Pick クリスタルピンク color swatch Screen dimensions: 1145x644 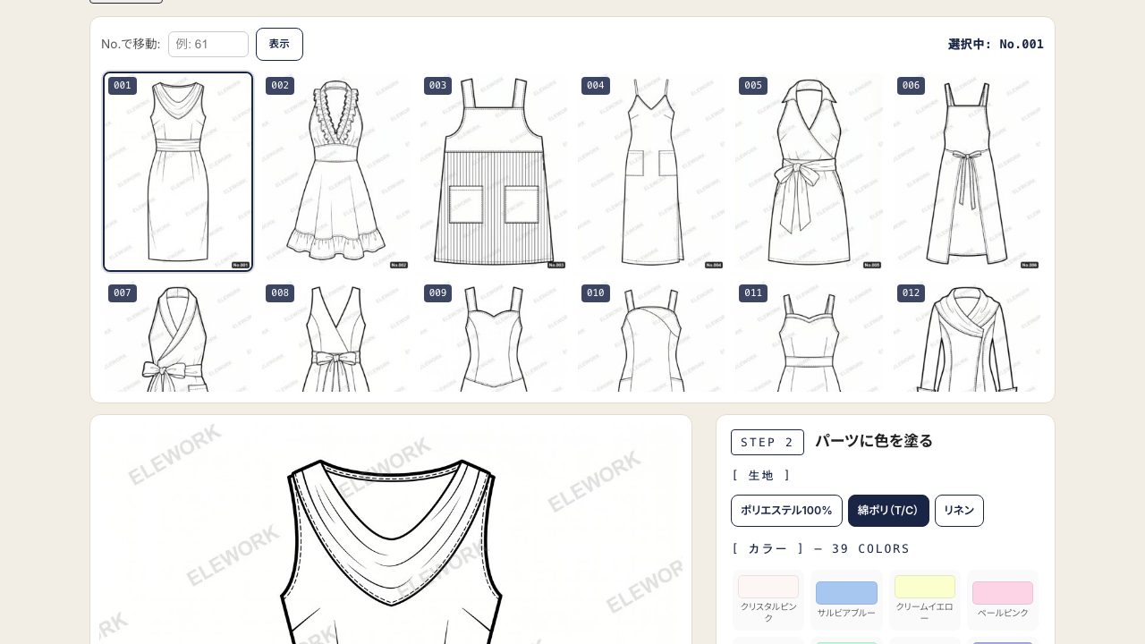[x=768, y=599]
